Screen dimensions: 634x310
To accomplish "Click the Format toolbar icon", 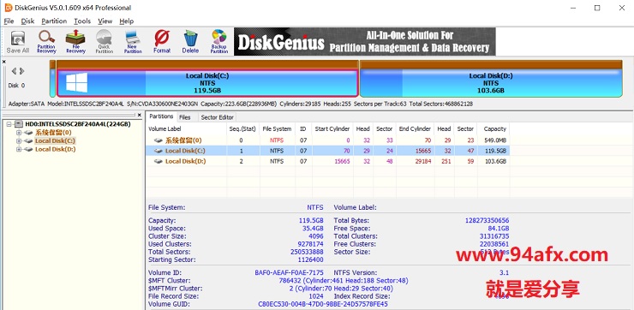I will click(162, 42).
